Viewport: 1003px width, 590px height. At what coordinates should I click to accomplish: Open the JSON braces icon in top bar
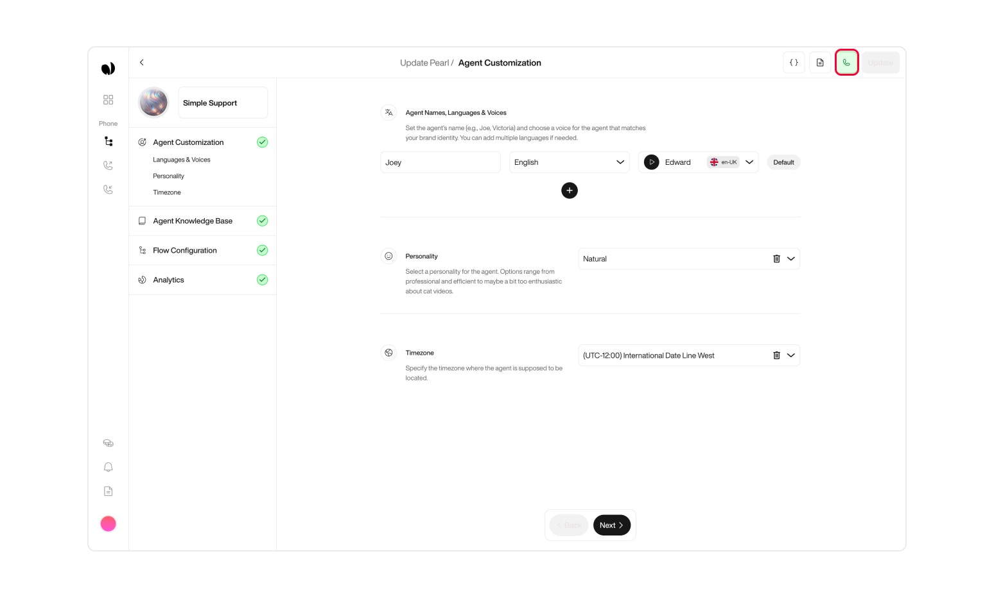click(794, 62)
